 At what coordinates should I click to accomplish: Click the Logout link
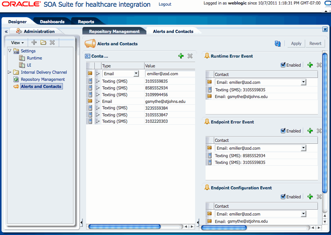[x=165, y=4]
